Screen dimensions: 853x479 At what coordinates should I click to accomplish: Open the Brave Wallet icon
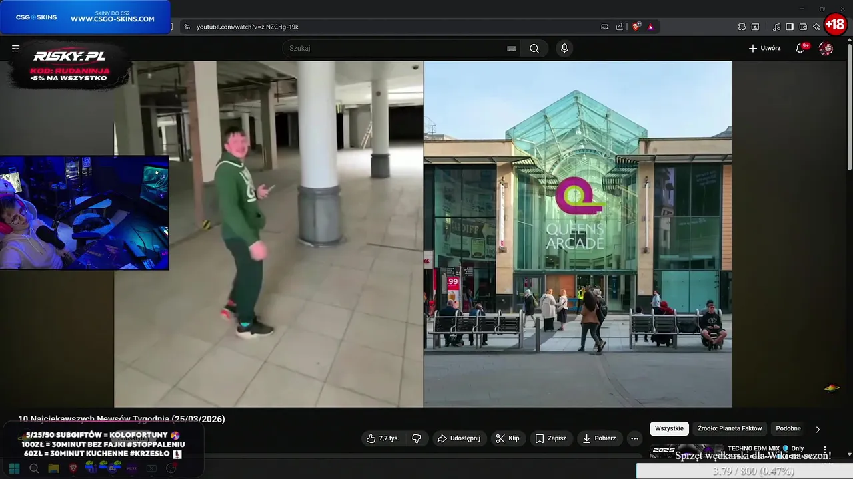click(803, 27)
